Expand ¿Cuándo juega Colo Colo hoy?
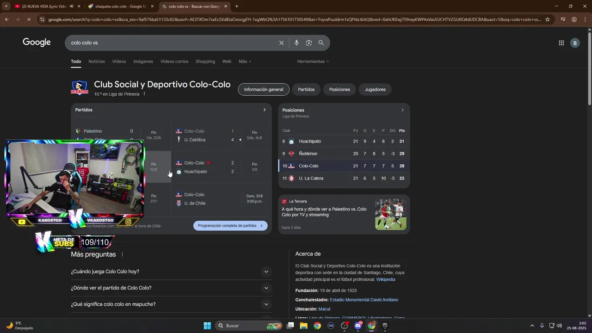Image resolution: width=592 pixels, height=333 pixels. click(x=171, y=271)
